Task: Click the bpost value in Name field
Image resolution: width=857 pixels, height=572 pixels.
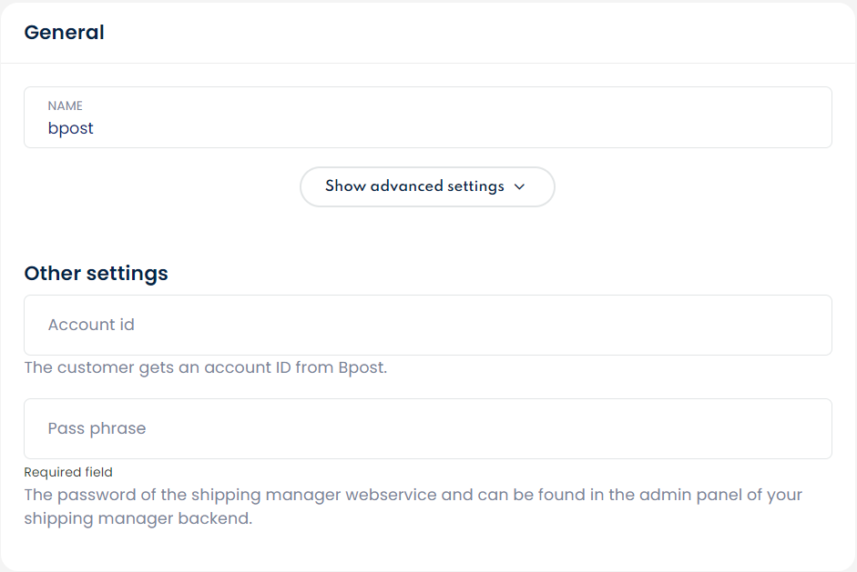Action: [x=71, y=128]
